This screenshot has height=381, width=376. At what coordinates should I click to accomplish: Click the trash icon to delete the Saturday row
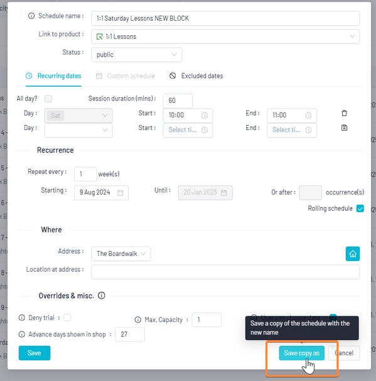coord(344,113)
